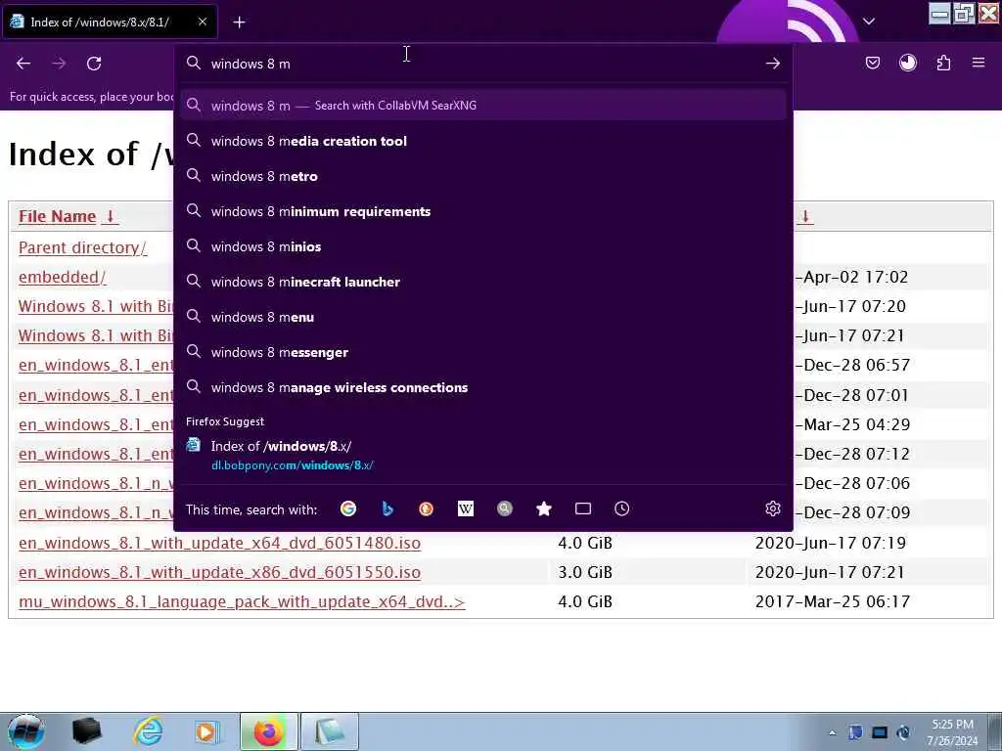Select suggestion windows 8 minios

(x=483, y=246)
